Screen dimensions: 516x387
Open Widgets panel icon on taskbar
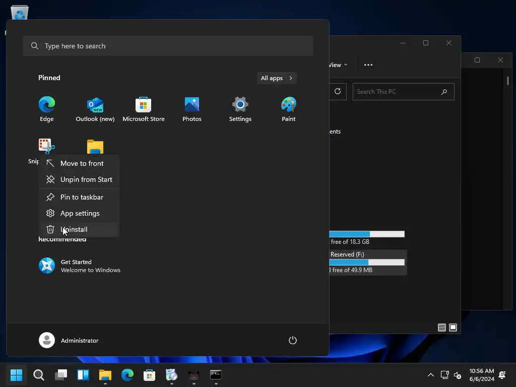[x=83, y=375]
